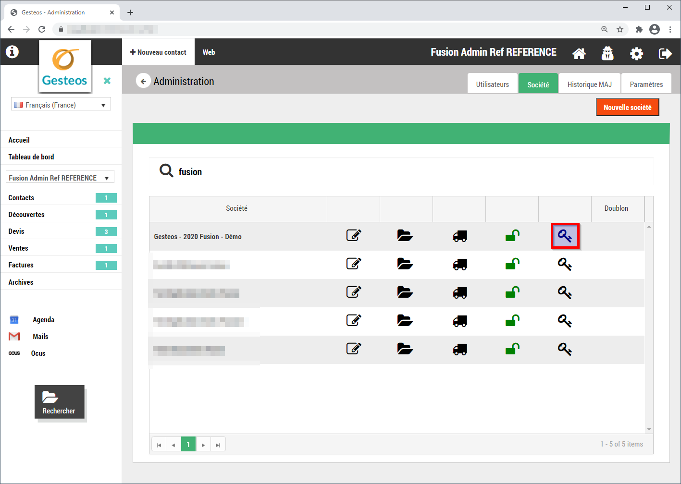Click the info icon at top left
Screen dimensions: 681x484
click(x=12, y=52)
